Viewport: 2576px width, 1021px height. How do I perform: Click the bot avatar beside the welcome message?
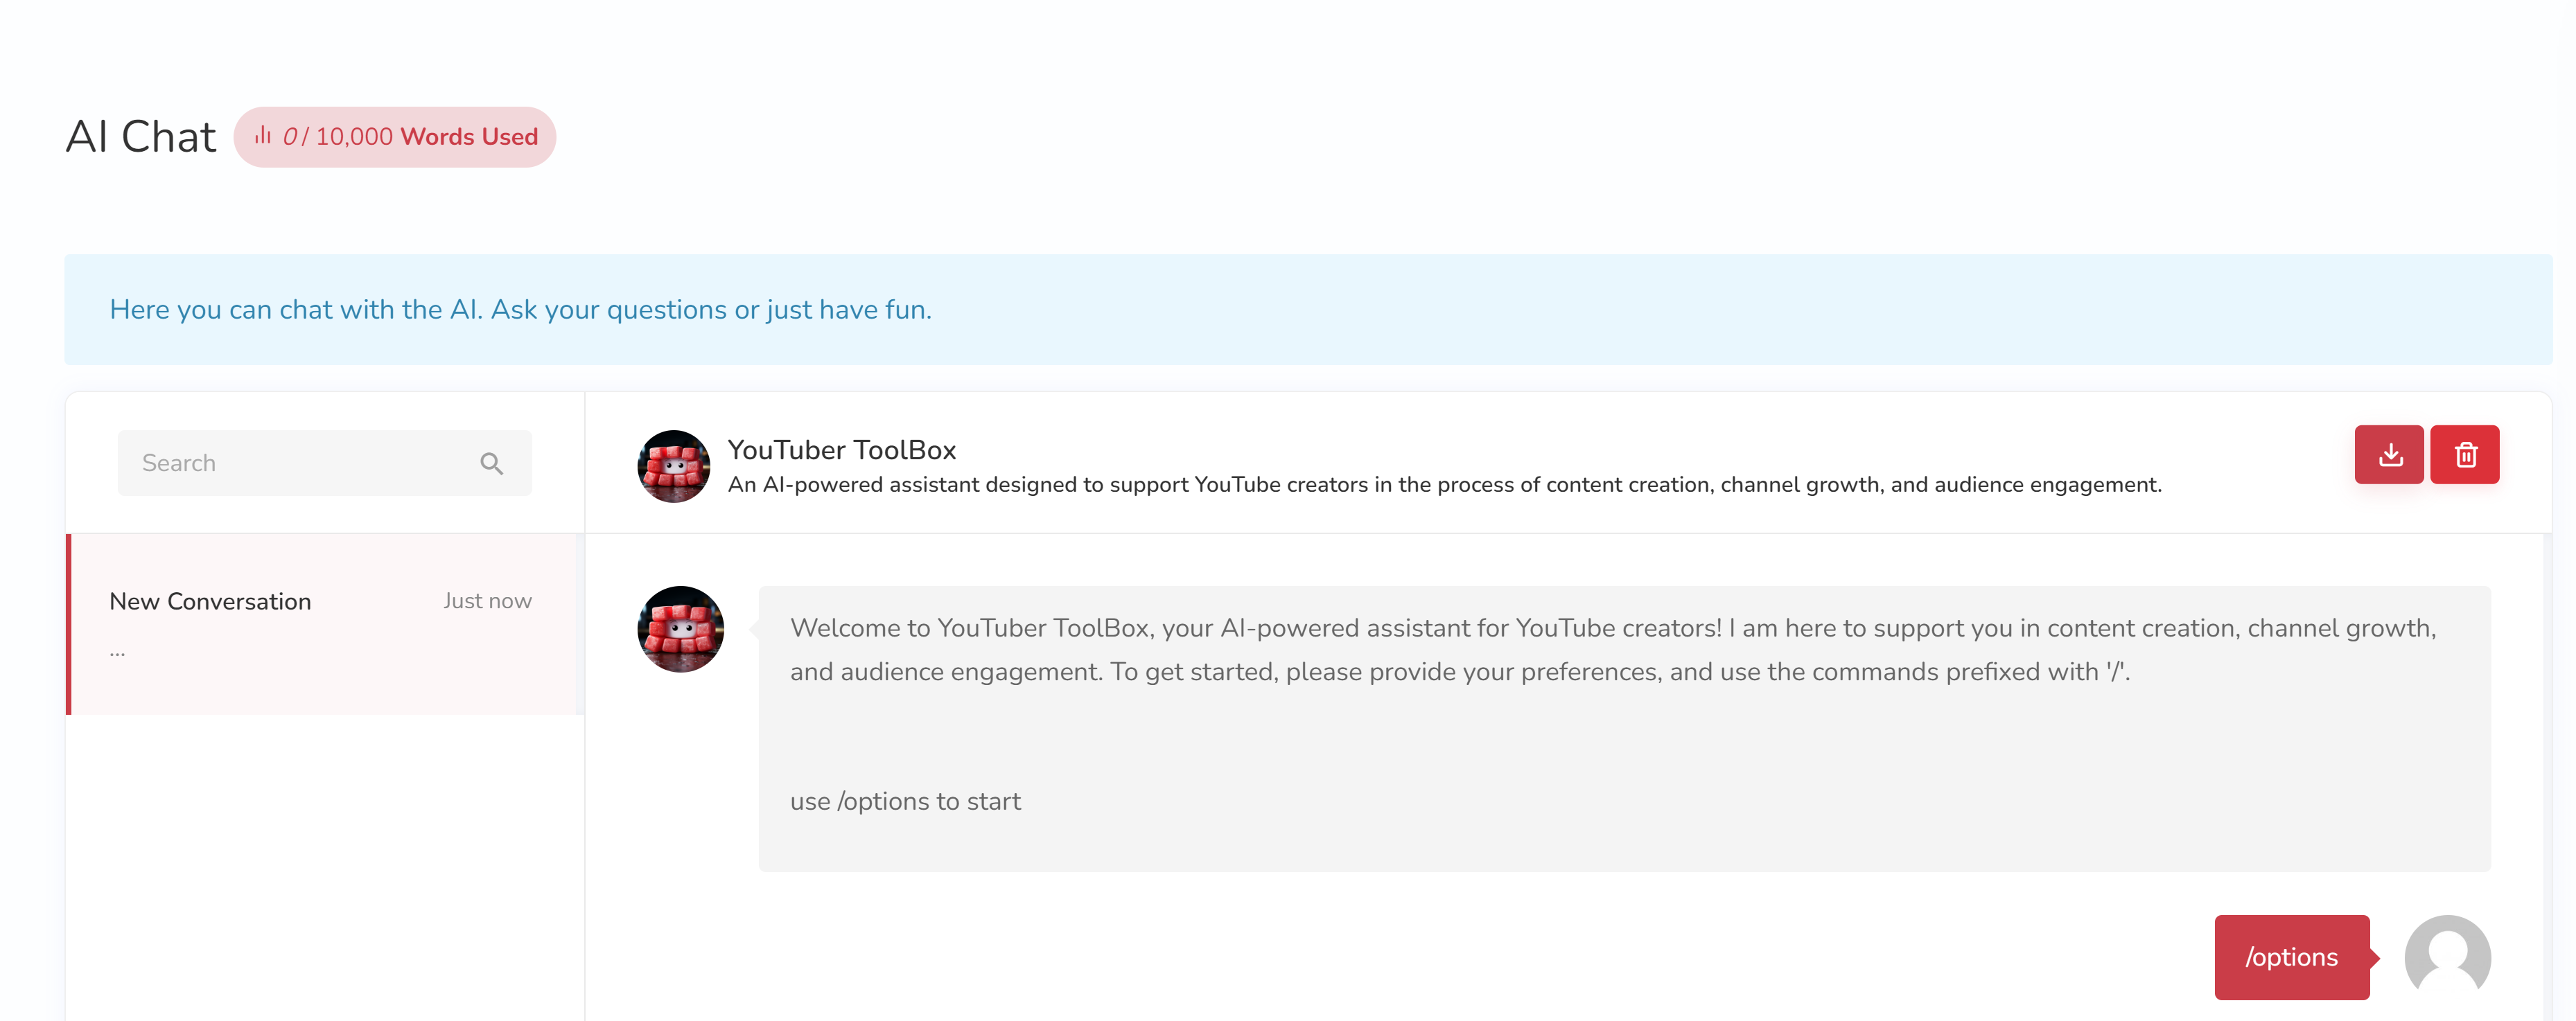pyautogui.click(x=680, y=630)
